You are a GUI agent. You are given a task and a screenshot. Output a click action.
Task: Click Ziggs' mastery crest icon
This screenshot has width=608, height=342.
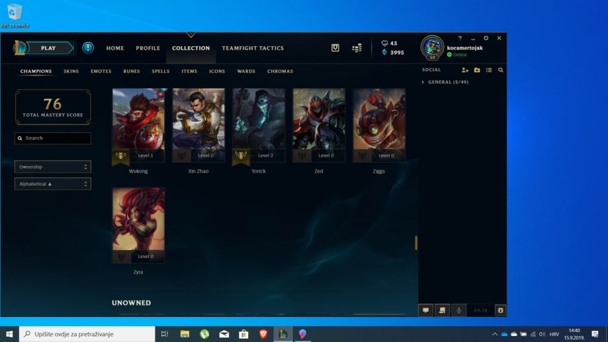pyautogui.click(x=362, y=156)
